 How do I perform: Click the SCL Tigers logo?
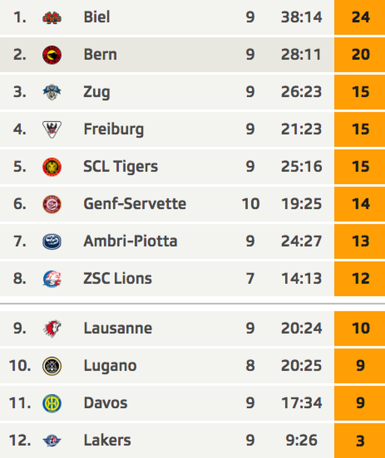coord(52,167)
